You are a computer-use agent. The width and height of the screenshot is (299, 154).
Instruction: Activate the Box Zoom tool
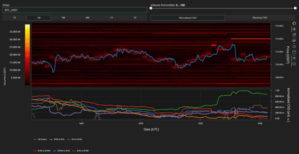(x=294, y=35)
